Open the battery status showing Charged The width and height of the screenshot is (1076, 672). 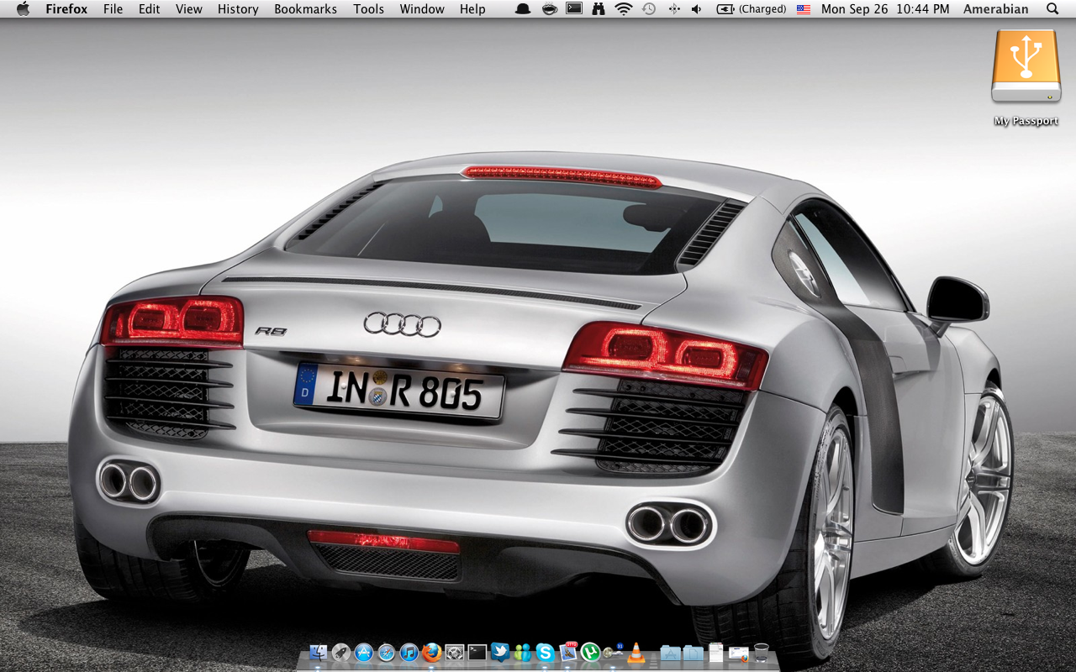coord(752,9)
